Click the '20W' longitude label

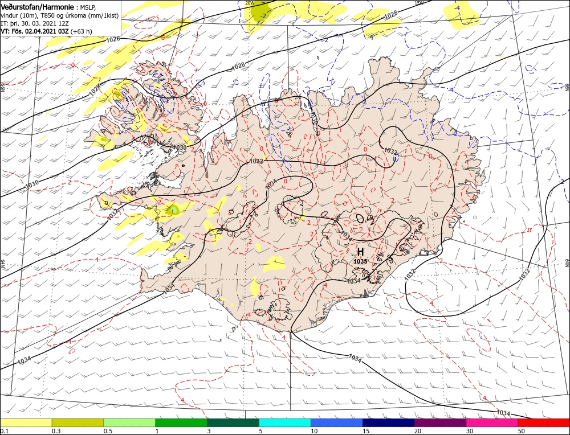click(250, 3)
